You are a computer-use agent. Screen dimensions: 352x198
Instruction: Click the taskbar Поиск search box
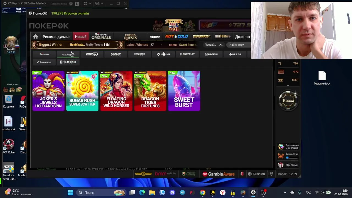tap(101, 193)
